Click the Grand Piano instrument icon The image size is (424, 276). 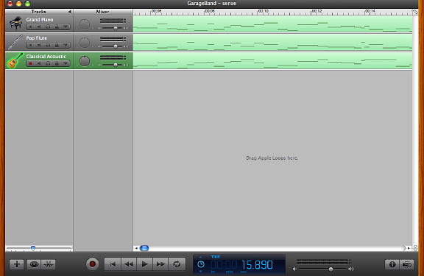click(x=15, y=24)
